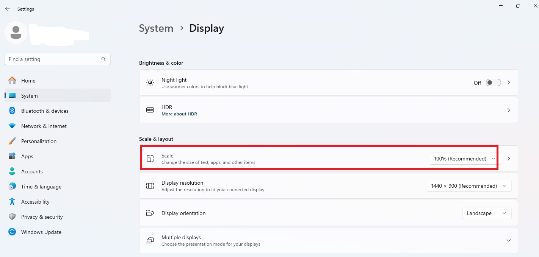Click the Bluetooth icon in sidebar
Image resolution: width=539 pixels, height=257 pixels.
click(12, 111)
